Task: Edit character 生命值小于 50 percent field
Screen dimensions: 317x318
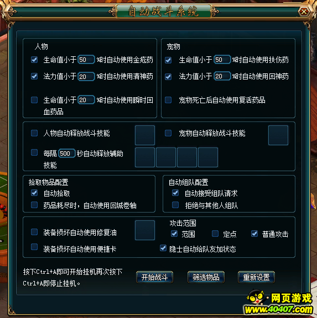Action: (86, 60)
